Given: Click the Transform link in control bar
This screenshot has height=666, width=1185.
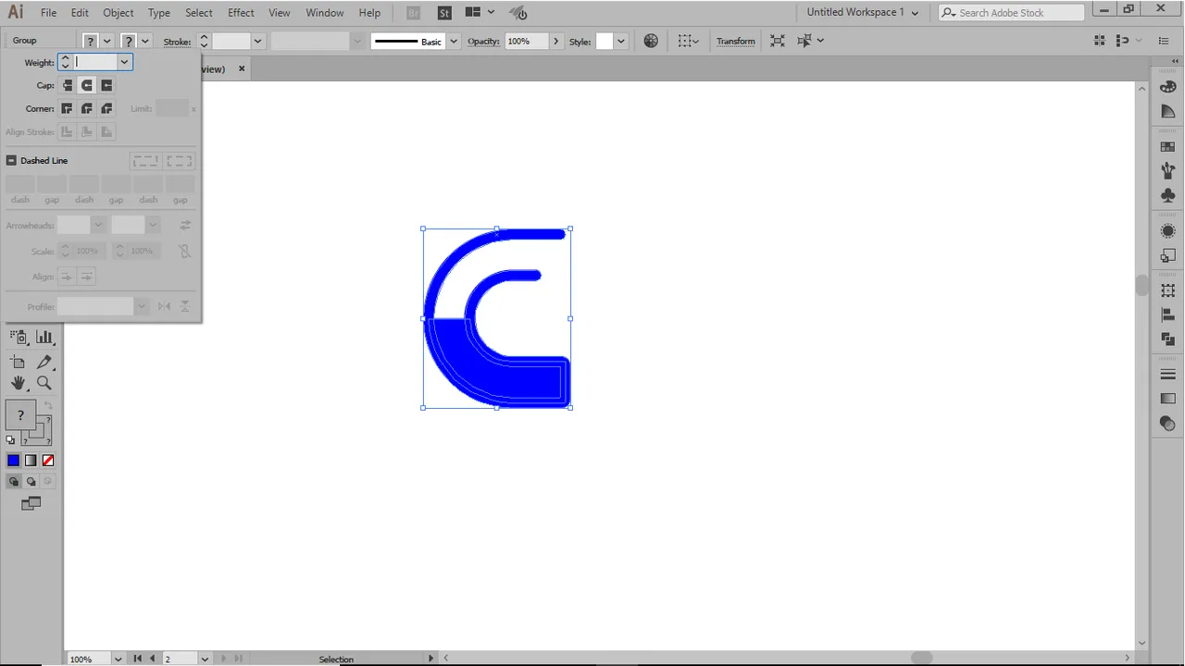Looking at the screenshot, I should click(736, 42).
